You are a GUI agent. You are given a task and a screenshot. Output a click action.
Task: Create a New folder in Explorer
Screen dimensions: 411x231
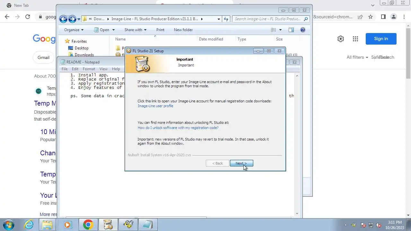tap(183, 30)
